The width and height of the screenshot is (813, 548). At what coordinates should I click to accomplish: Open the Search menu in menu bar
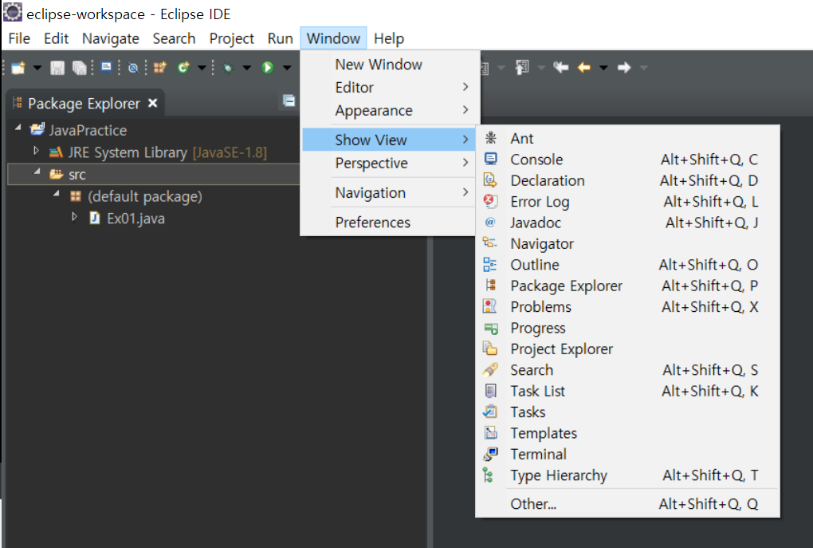click(174, 38)
